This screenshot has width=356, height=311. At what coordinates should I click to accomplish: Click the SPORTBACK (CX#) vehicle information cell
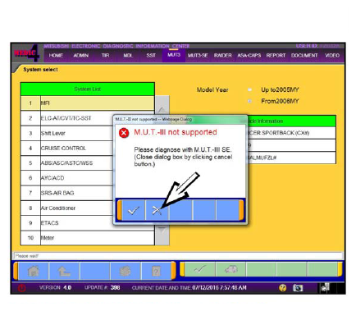tap(291, 133)
